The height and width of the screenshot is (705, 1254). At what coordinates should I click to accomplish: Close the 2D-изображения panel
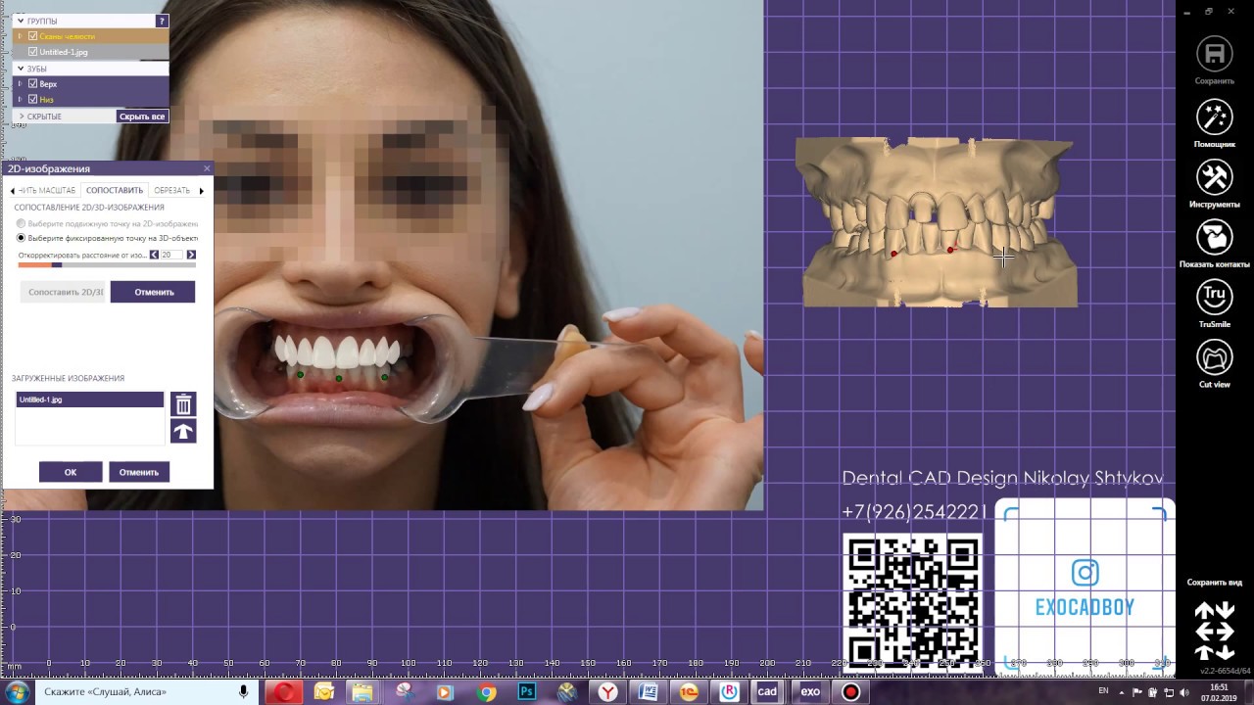click(x=206, y=168)
